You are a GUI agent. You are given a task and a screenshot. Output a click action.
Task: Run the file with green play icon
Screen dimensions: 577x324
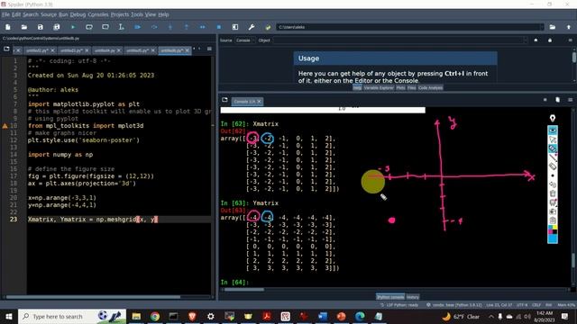point(73,27)
